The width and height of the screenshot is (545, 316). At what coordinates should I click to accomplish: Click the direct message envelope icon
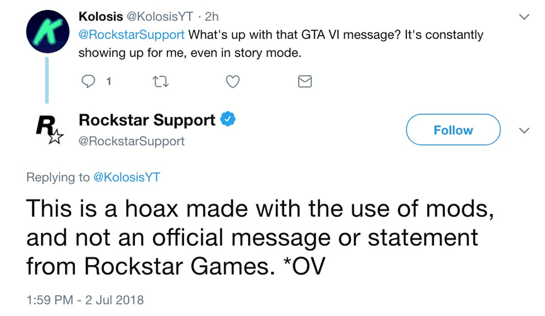304,81
